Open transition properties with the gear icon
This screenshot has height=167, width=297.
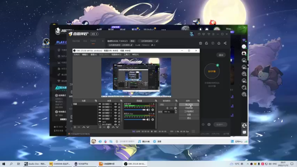coord(175,108)
